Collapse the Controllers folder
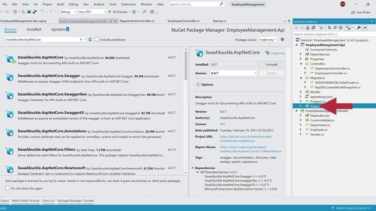 click(x=301, y=64)
